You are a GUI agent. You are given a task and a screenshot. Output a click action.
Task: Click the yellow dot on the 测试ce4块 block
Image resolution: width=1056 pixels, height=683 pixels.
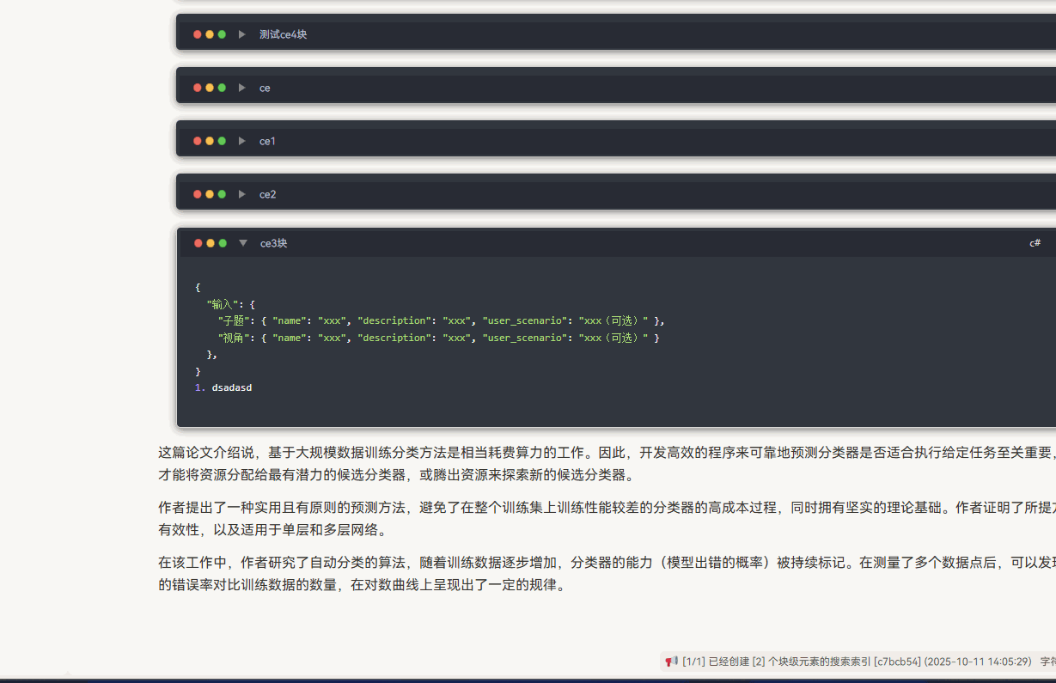click(x=210, y=34)
